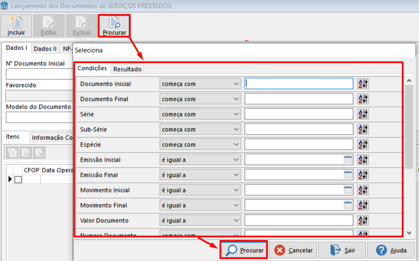Viewport: 419px width, 261px height.
Task: Open condition dropdown for Sub-Série
Action: tap(200, 130)
